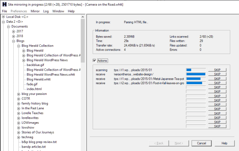Expand the technag folder

[x=19, y=137]
